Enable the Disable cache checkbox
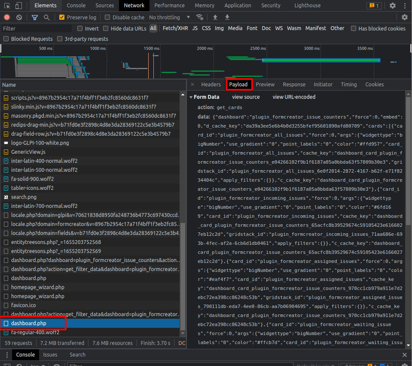 pos(107,17)
